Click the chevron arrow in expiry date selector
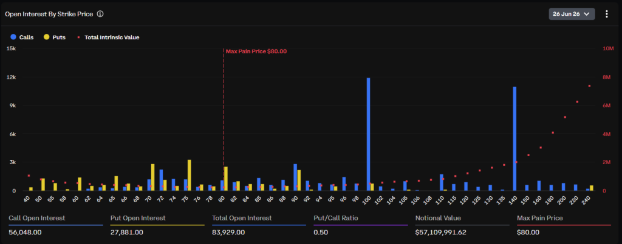 [x=587, y=14]
